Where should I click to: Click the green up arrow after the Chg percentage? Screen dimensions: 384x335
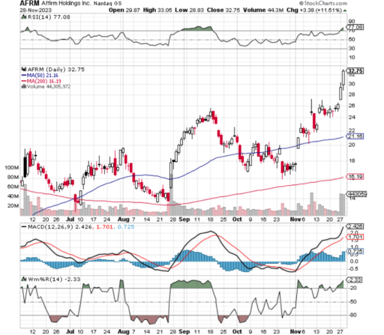click(x=345, y=10)
